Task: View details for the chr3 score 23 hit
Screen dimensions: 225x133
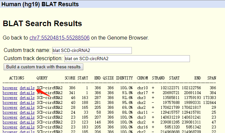Action: [27, 117]
